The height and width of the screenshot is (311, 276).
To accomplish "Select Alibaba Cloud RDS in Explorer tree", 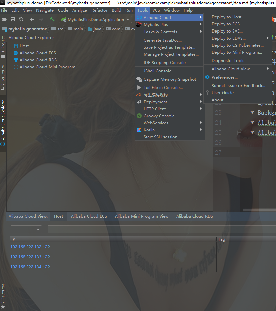I will pyautogui.click(x=35, y=60).
